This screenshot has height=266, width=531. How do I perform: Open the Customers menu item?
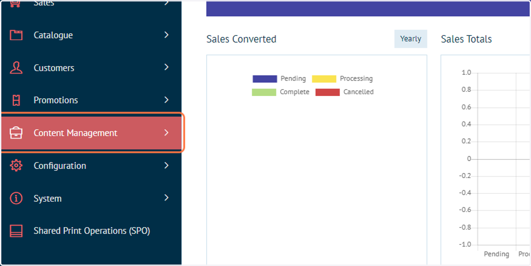[x=91, y=68]
